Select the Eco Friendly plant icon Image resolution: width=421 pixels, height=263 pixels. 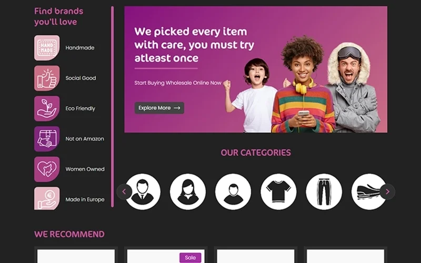[x=47, y=108]
